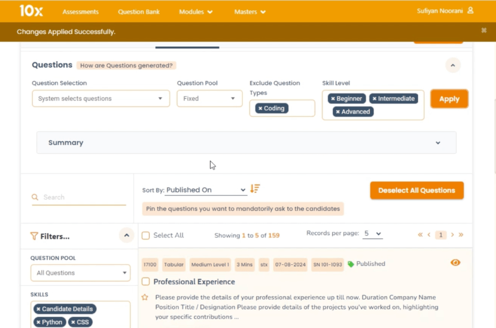Collapse the Questions section
The height and width of the screenshot is (328, 496).
453,65
